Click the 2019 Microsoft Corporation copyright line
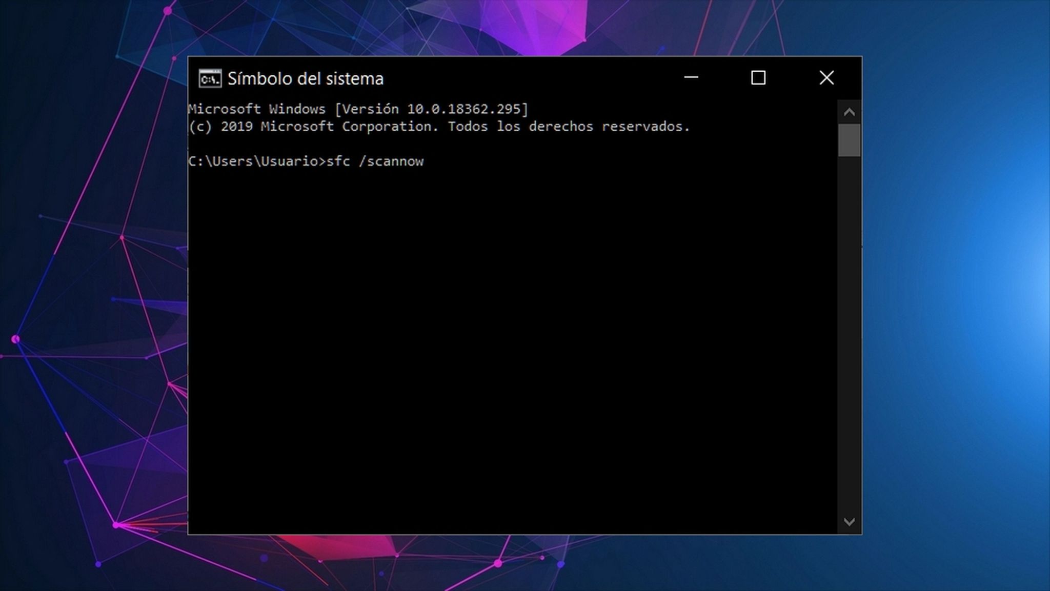The width and height of the screenshot is (1050, 591). pos(438,127)
